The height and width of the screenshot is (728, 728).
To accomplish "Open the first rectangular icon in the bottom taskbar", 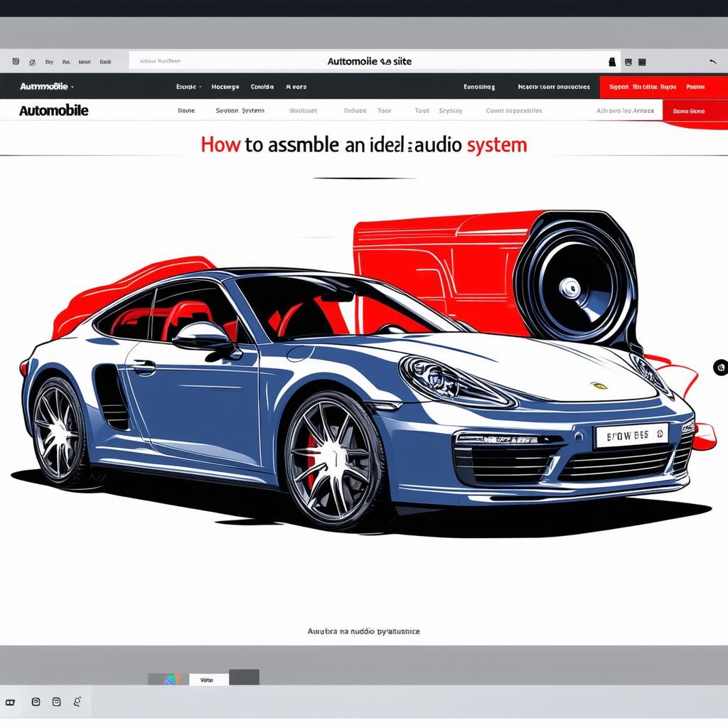I will click(x=10, y=702).
